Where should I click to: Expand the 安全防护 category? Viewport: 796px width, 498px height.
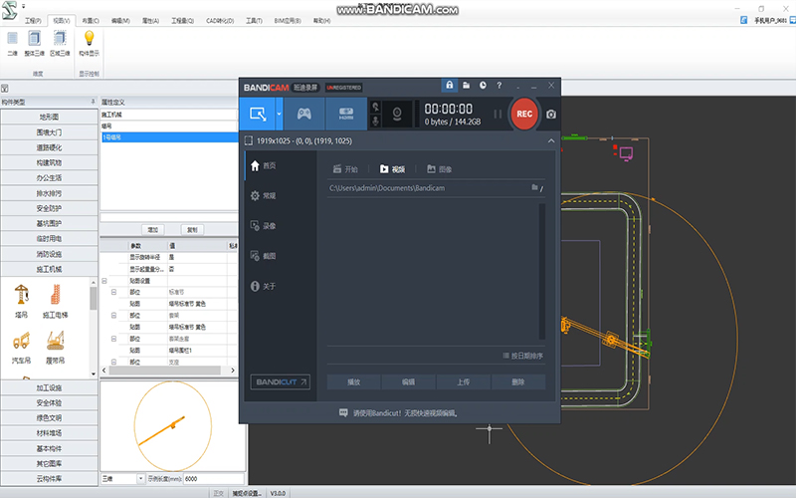point(49,208)
